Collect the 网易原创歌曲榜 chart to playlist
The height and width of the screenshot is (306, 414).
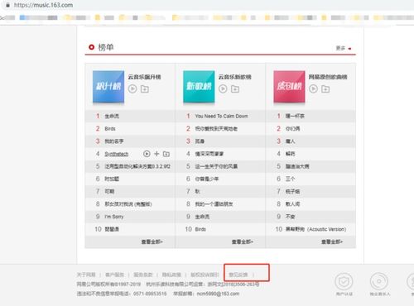click(x=325, y=89)
